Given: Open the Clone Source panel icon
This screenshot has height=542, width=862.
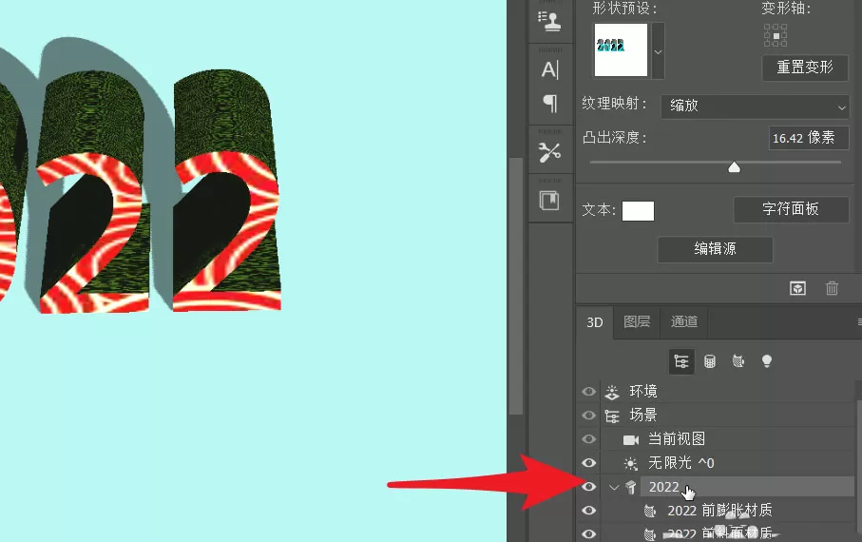Looking at the screenshot, I should pos(549,22).
